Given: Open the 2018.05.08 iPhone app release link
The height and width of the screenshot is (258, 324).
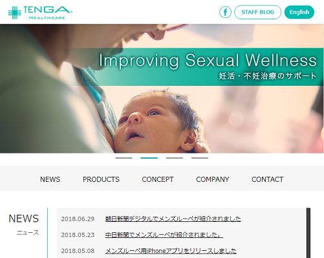Looking at the screenshot, I should point(171,251).
